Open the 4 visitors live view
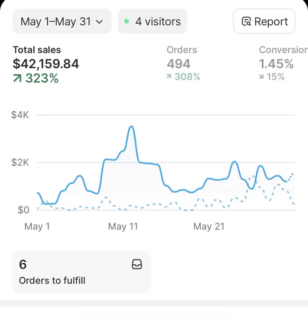 coord(152,22)
